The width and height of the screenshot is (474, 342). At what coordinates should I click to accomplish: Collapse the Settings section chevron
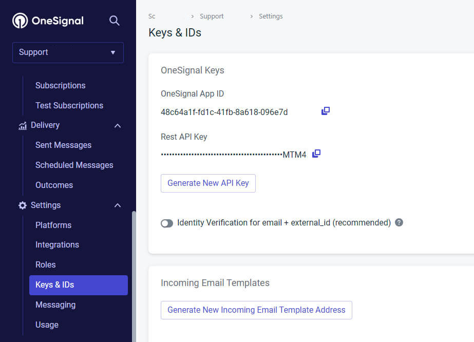pyautogui.click(x=118, y=205)
